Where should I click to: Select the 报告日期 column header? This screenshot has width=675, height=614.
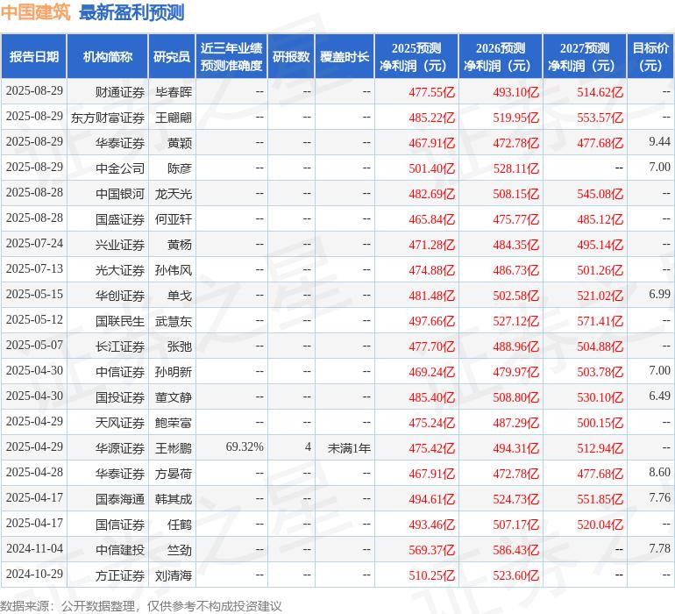coord(34,56)
